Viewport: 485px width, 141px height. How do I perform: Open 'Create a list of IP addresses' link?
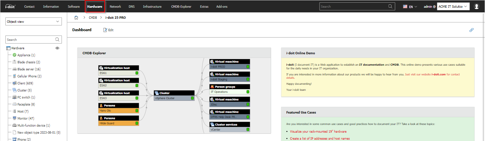click(320, 138)
